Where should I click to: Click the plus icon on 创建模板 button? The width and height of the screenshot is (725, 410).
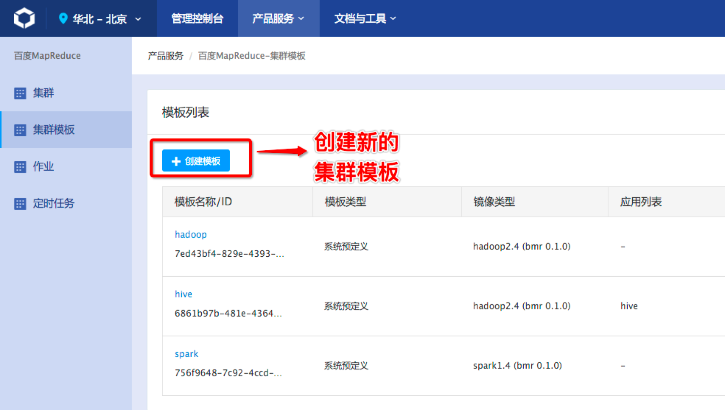176,161
